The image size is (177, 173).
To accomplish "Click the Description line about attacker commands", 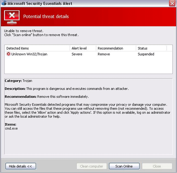I will (x=67, y=89).
